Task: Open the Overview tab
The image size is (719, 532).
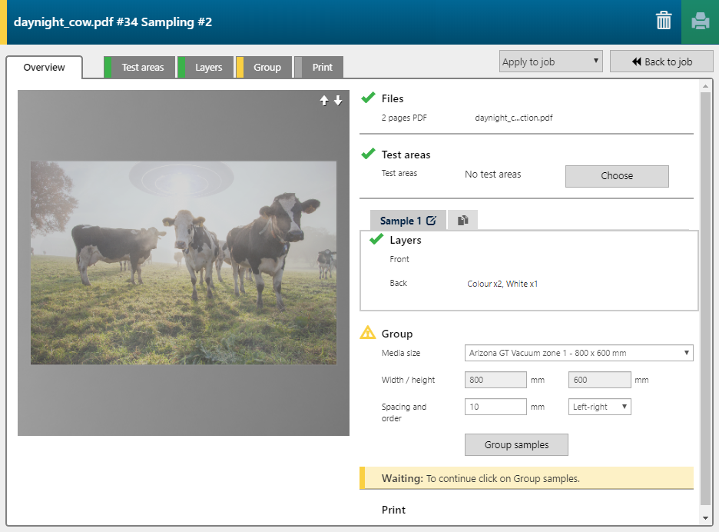Action: pyautogui.click(x=44, y=68)
